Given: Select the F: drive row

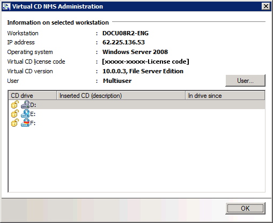Looking at the screenshot, I should pos(137,122).
